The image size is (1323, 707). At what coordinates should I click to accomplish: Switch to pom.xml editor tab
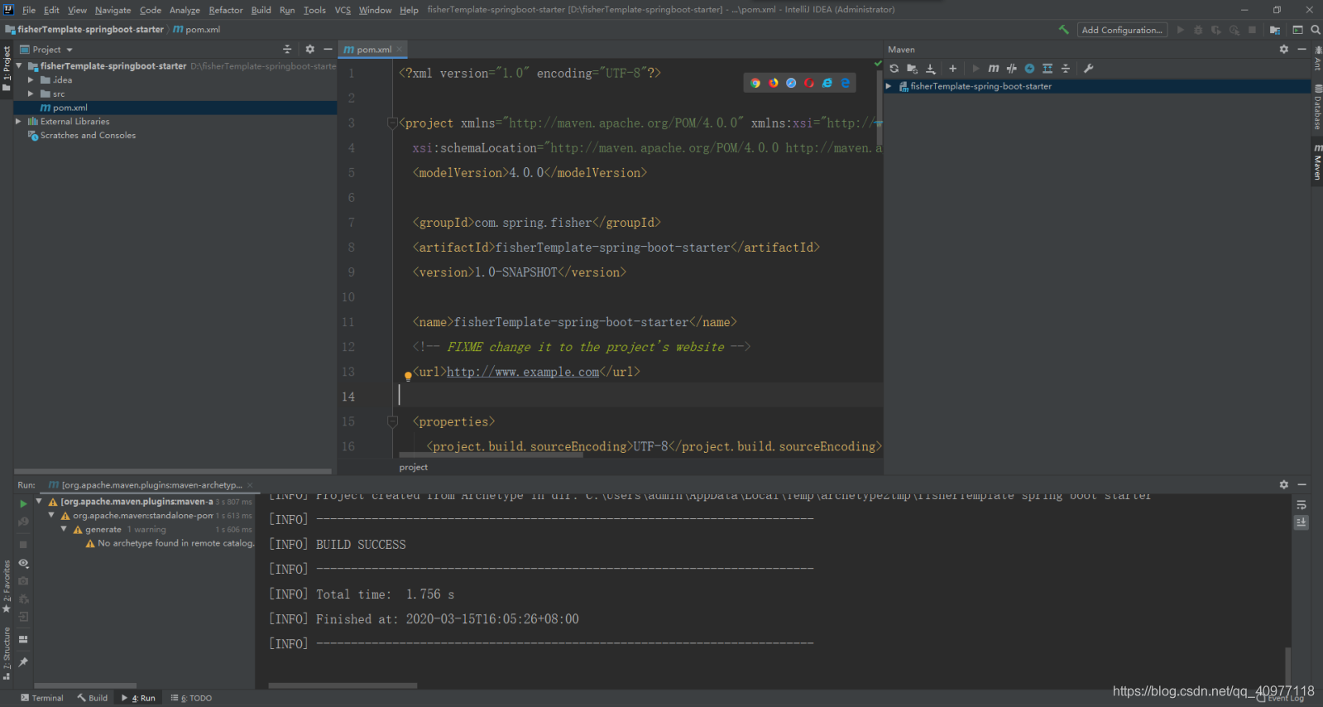pos(373,50)
